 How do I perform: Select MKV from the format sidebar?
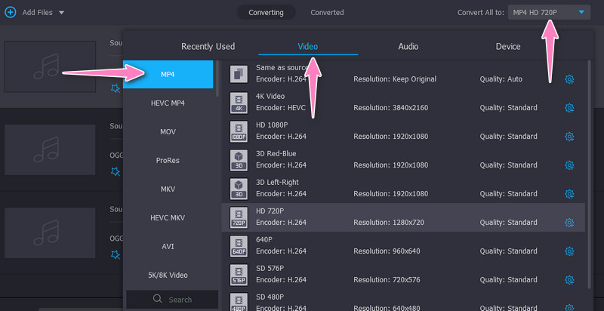(x=168, y=189)
